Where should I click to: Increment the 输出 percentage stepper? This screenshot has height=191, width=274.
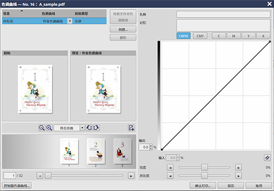point(151,145)
